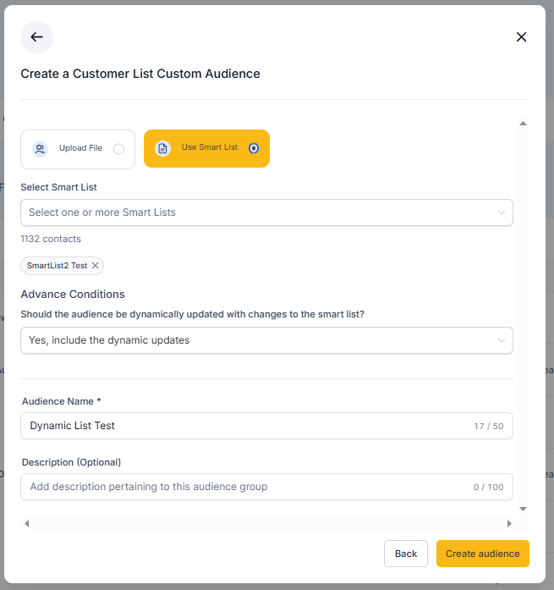The height and width of the screenshot is (590, 554).
Task: Select the Upload File radio button
Action: coord(118,149)
